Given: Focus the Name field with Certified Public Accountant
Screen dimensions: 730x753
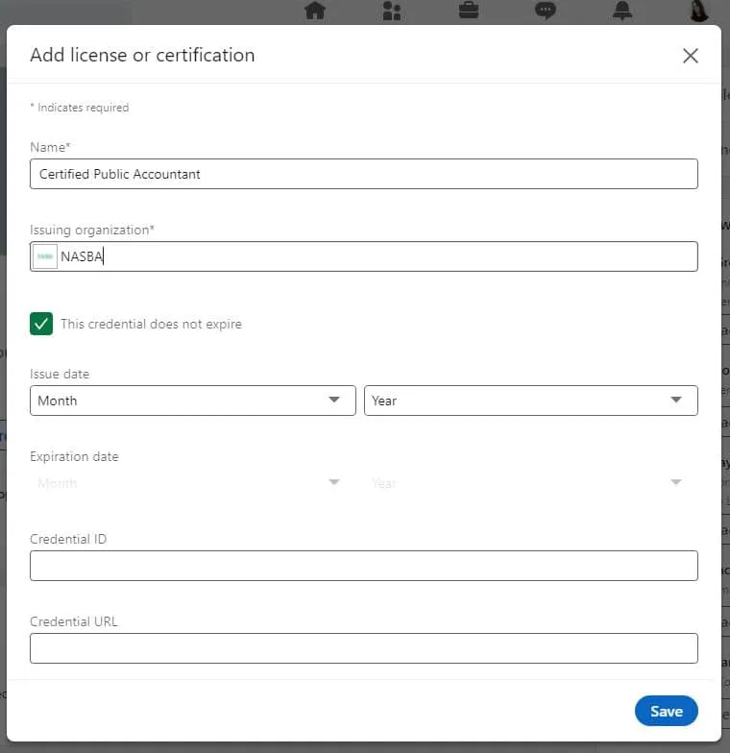Looking at the screenshot, I should 363,174.
